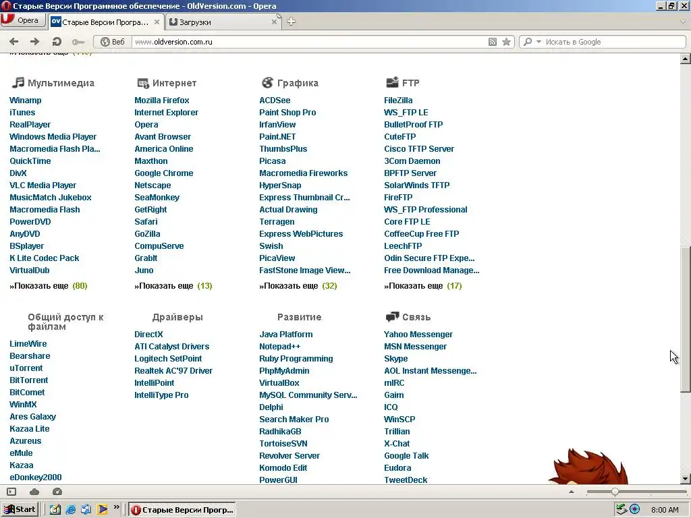Show 32 more Графика programs

coord(298,286)
